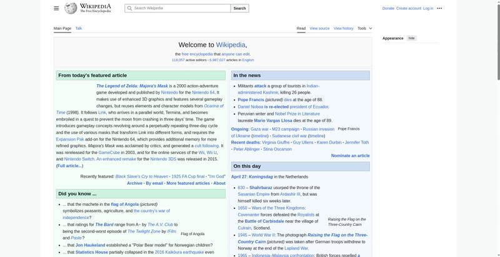Image resolution: width=500 pixels, height=257 pixels.
Task: Click the 'Flag of Angola' image caption
Action: (x=192, y=234)
